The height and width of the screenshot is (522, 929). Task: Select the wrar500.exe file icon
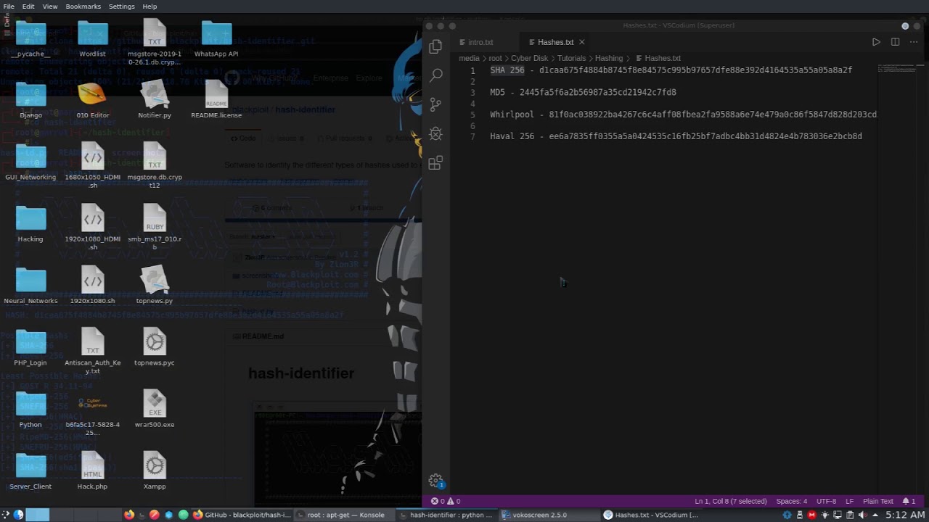click(x=155, y=410)
